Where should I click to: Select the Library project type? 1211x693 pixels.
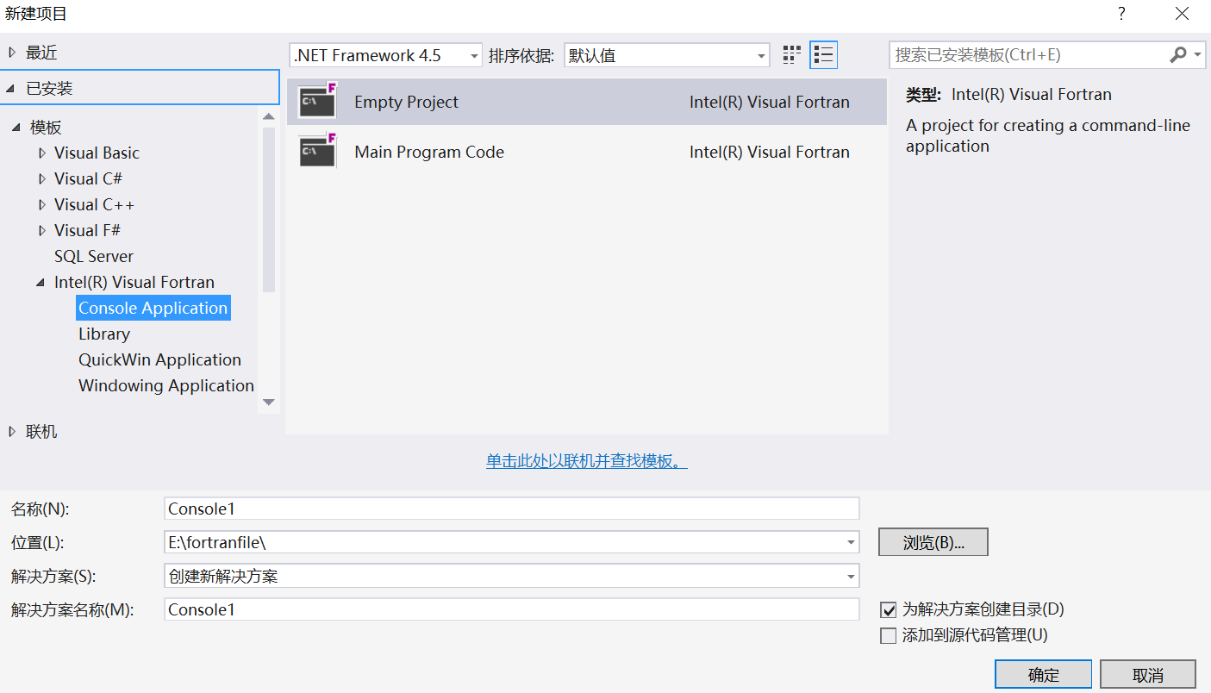click(103, 334)
